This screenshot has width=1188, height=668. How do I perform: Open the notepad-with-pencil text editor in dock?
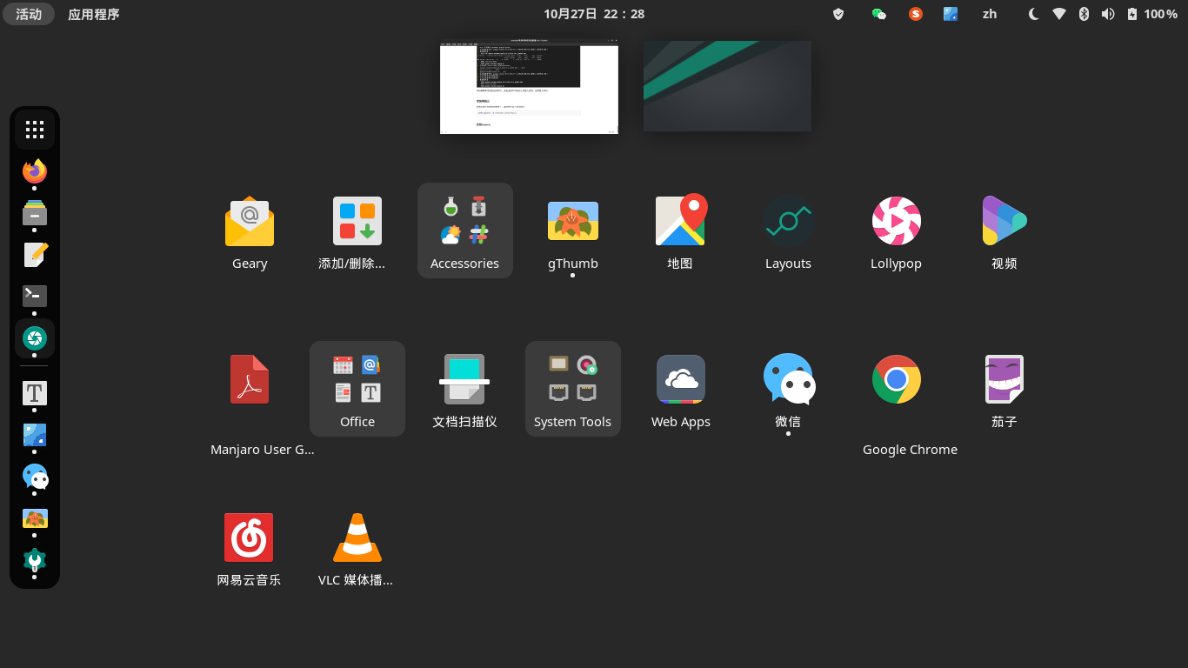click(x=35, y=254)
